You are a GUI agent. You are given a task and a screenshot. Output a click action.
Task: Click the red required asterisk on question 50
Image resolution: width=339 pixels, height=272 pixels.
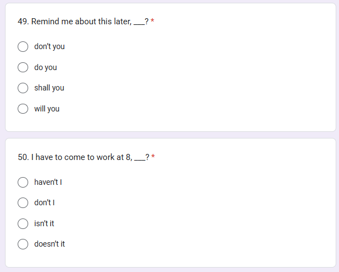(153, 156)
